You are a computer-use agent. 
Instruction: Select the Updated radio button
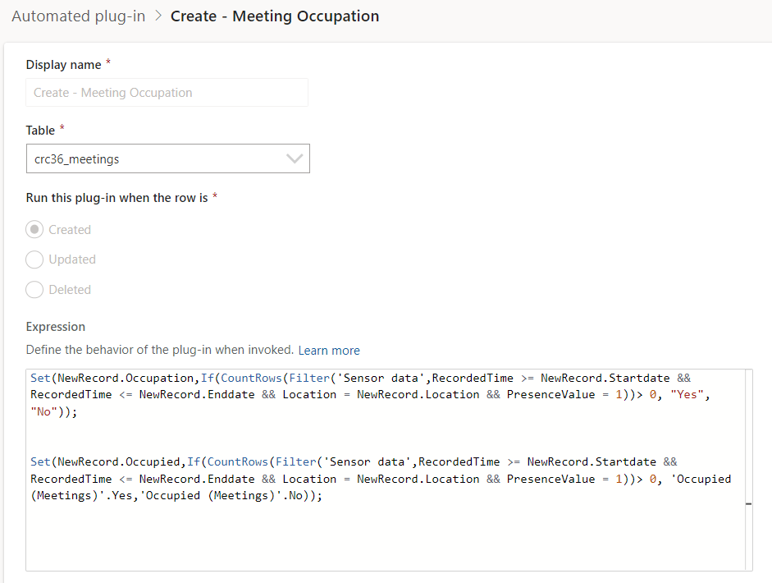tap(34, 259)
